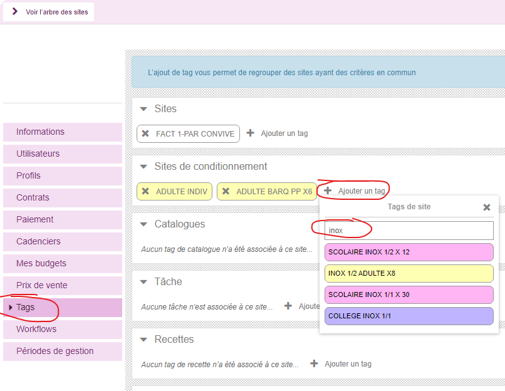Viewport: 505px width, 391px height.
Task: Open Mes budgets in the sidebar
Action: click(x=63, y=263)
